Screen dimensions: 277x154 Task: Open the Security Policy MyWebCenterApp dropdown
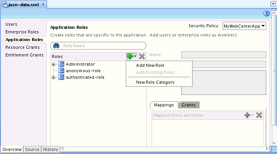[244, 26]
